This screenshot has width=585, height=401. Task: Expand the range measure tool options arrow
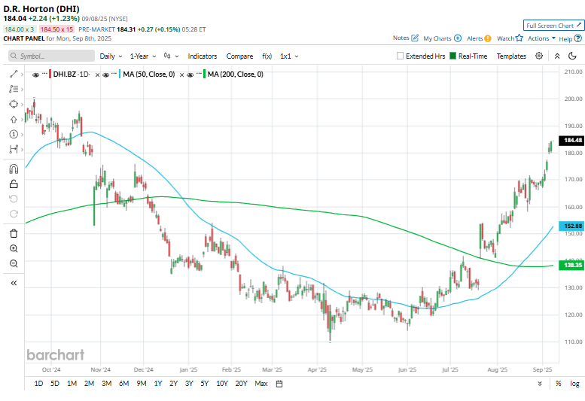(x=22, y=150)
